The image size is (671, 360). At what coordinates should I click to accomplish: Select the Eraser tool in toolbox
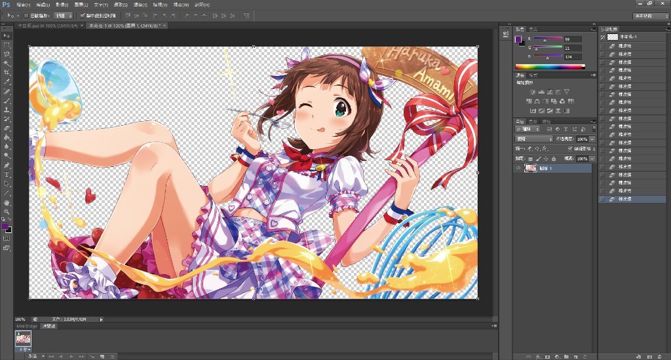[x=7, y=128]
